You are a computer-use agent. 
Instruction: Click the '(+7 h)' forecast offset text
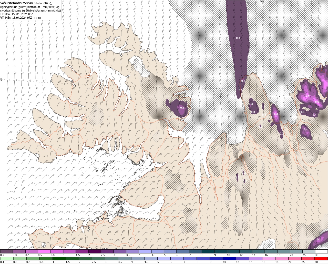(37, 18)
